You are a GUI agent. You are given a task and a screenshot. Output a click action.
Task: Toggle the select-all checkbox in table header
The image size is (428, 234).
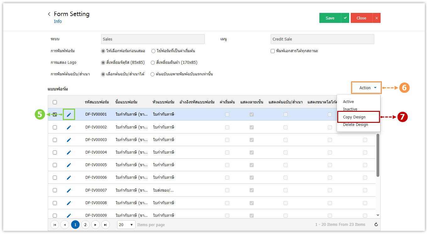pyautogui.click(x=55, y=102)
